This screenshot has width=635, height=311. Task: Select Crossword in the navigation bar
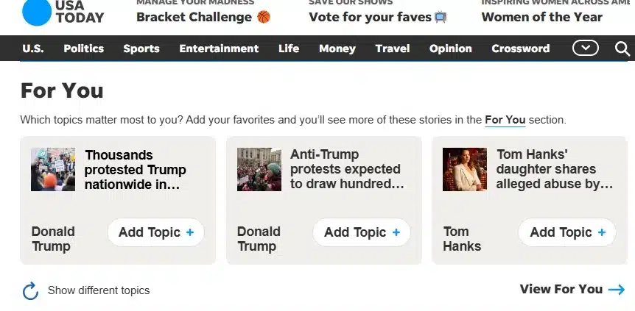click(520, 49)
